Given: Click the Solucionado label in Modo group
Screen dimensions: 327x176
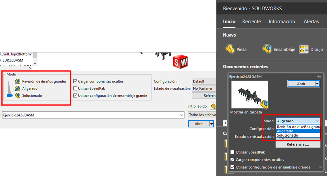Looking at the screenshot, I should pos(32,96).
